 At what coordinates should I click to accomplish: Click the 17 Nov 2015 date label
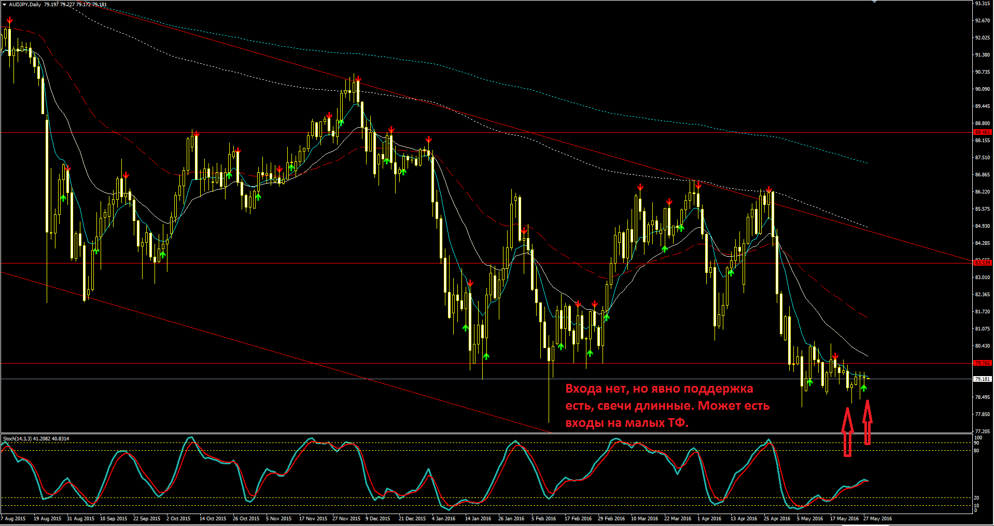click(x=313, y=519)
